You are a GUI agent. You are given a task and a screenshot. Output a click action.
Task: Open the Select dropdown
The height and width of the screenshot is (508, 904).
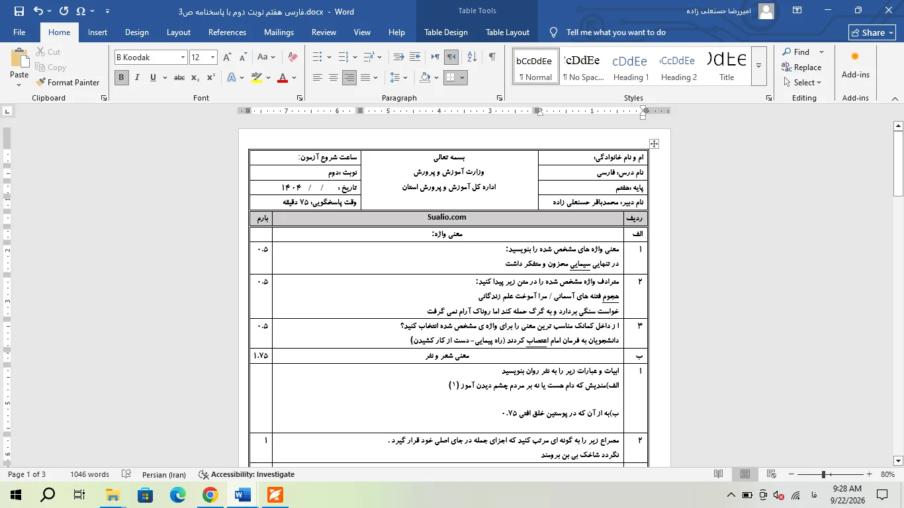pyautogui.click(x=802, y=83)
